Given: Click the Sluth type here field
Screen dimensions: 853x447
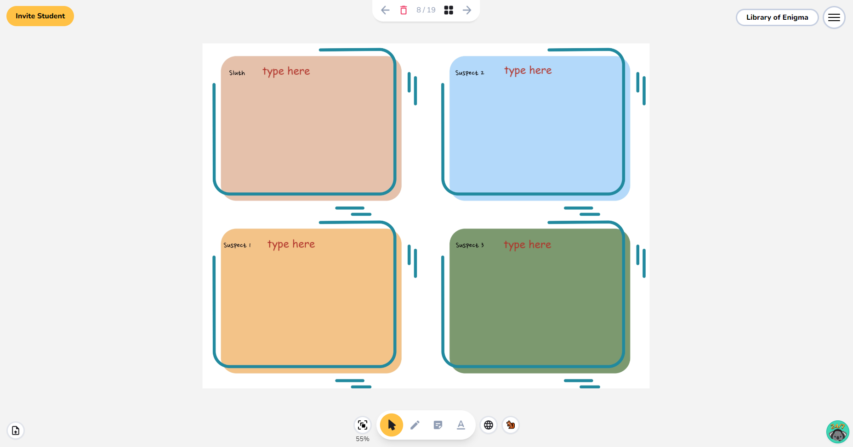Looking at the screenshot, I should [285, 71].
